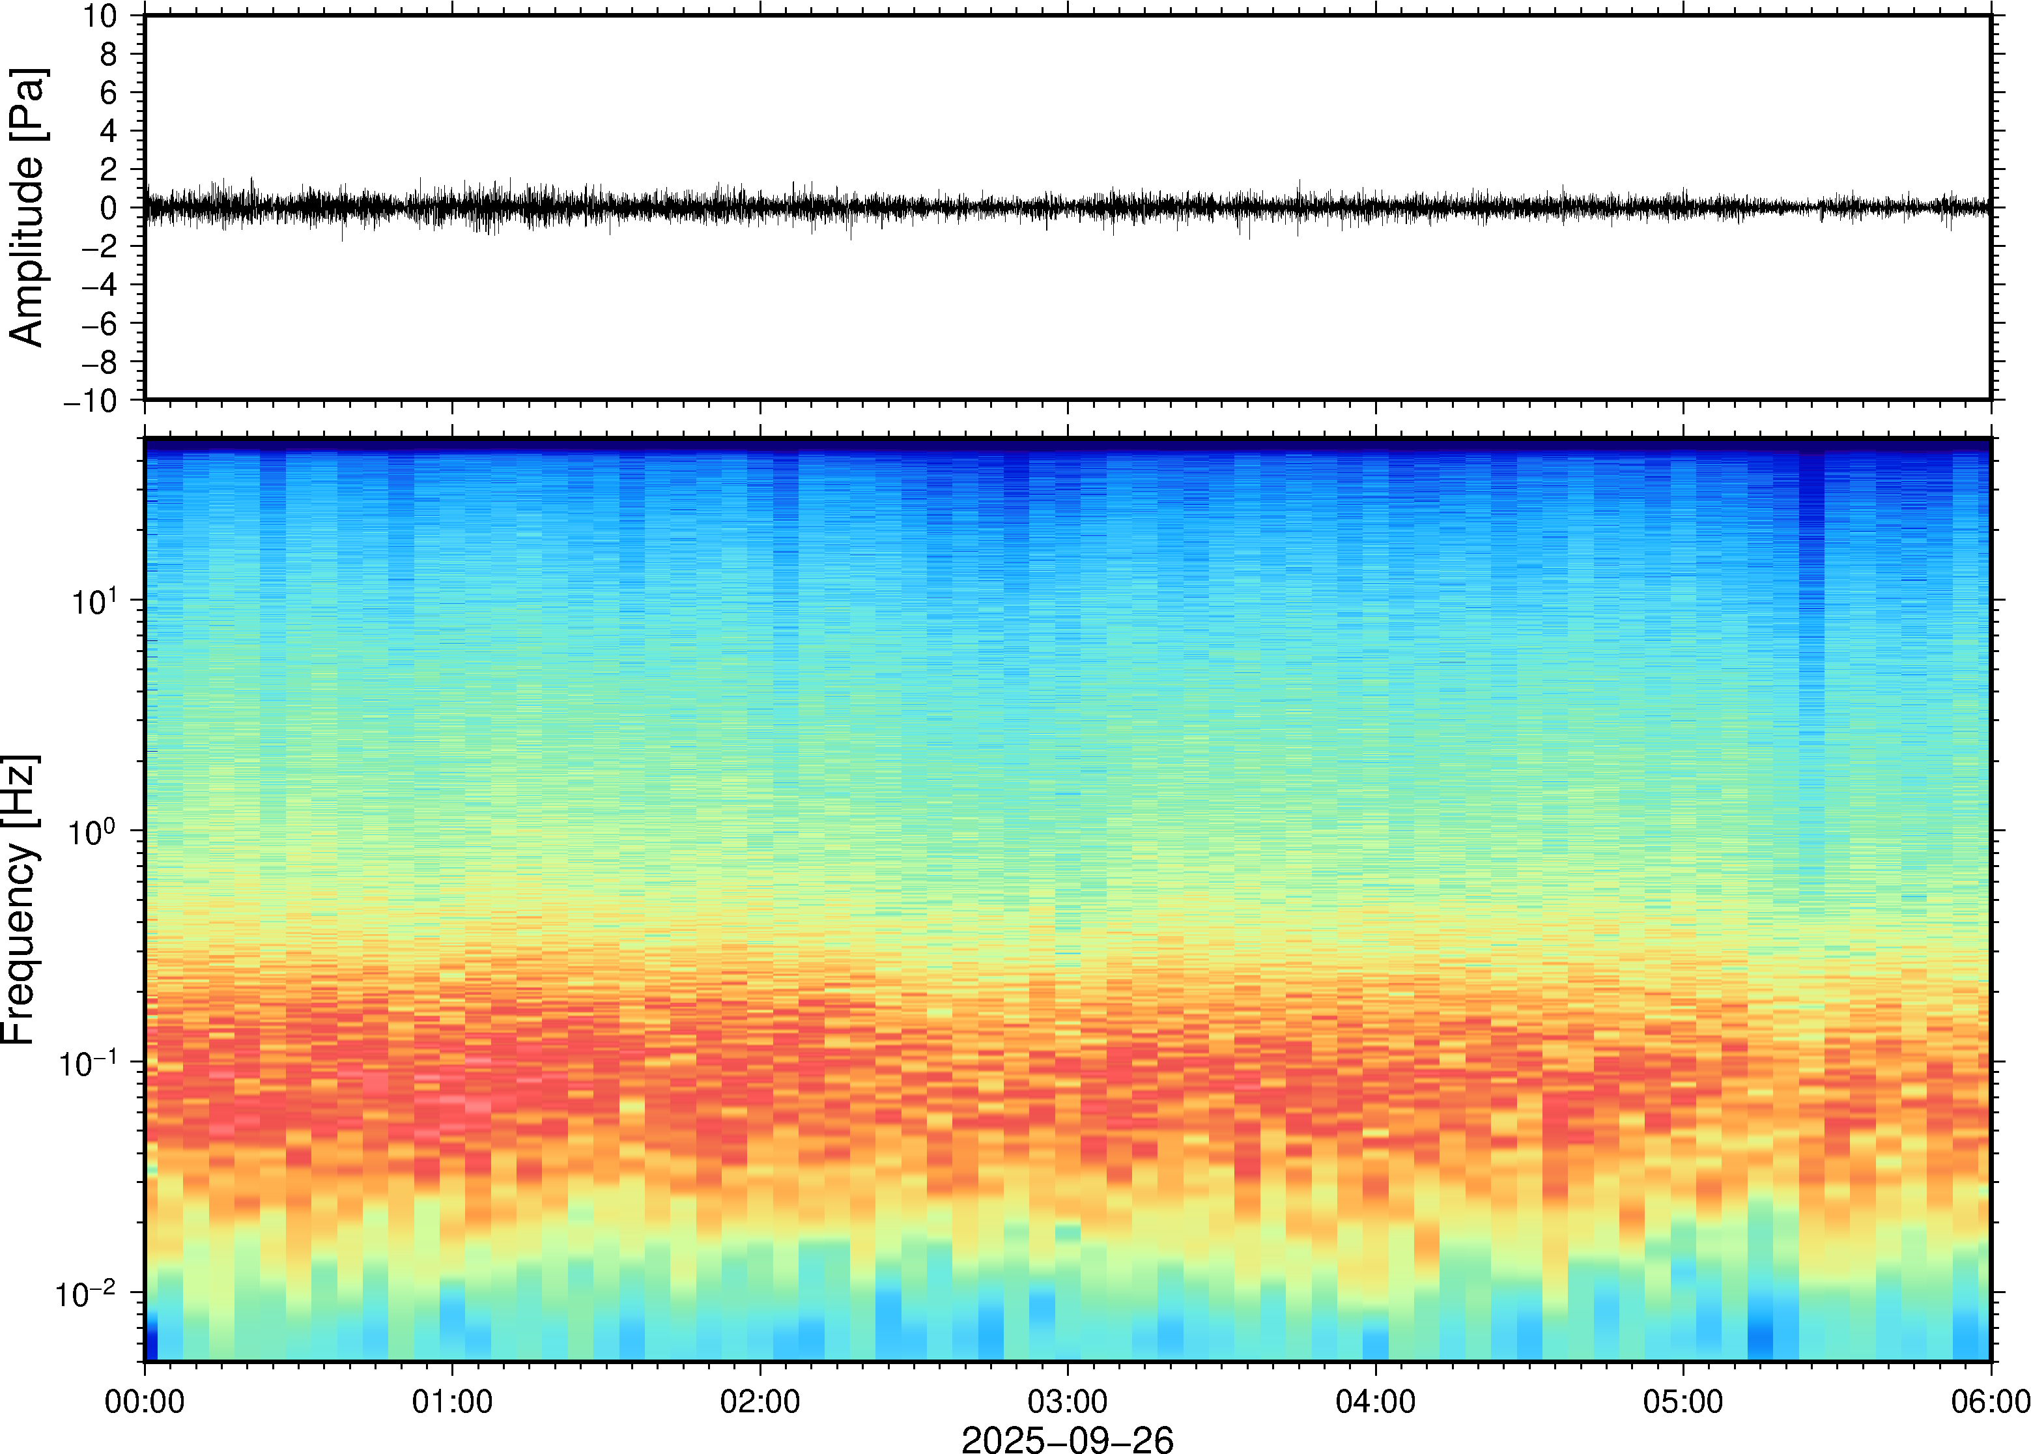Image resolution: width=2031 pixels, height=1454 pixels.
Task: Click the Frequency [Hz] axis title
Action: 20,900
